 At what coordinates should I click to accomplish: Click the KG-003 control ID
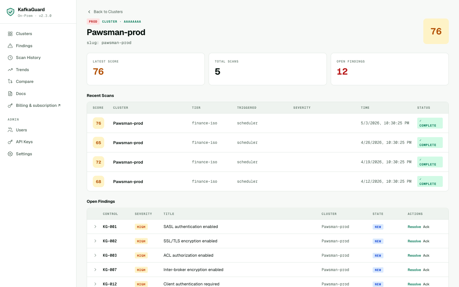pyautogui.click(x=110, y=255)
